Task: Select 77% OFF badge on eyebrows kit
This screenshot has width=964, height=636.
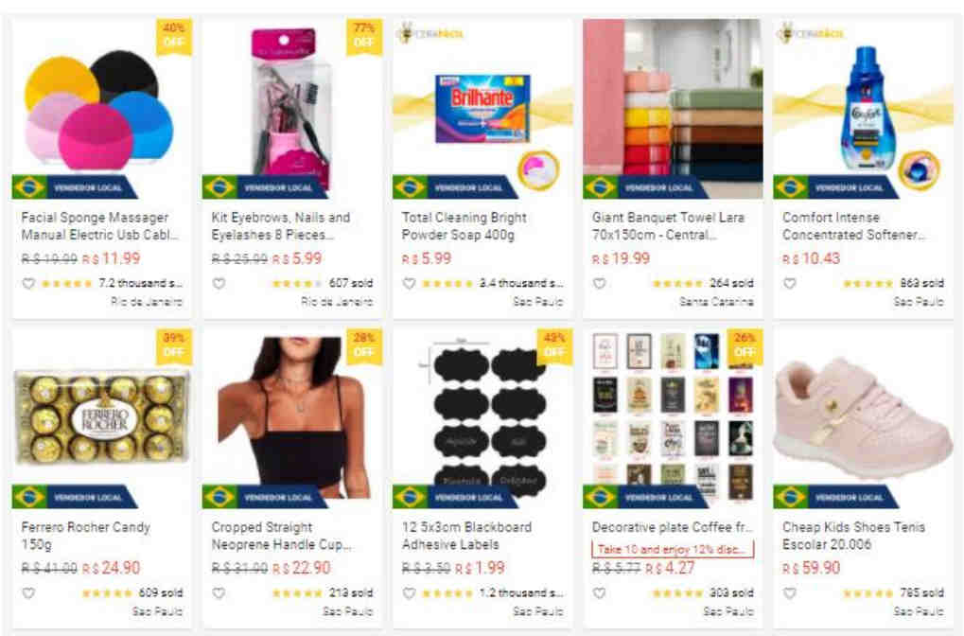Action: (x=364, y=36)
